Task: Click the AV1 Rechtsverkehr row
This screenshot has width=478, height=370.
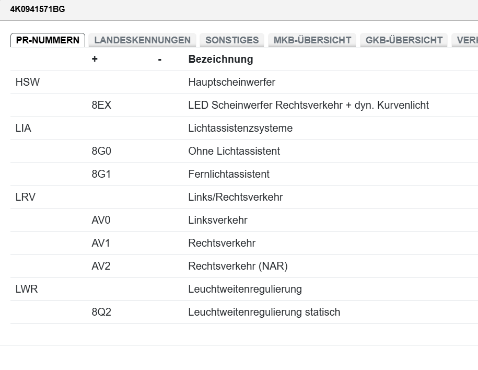Action: tap(221, 244)
